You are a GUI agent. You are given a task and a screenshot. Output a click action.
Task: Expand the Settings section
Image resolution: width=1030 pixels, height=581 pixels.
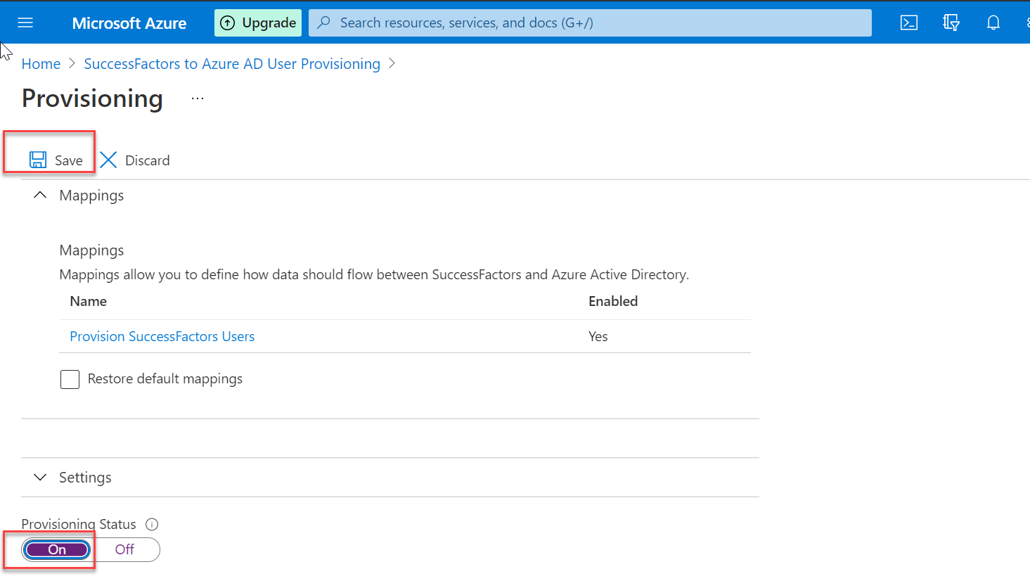point(40,477)
